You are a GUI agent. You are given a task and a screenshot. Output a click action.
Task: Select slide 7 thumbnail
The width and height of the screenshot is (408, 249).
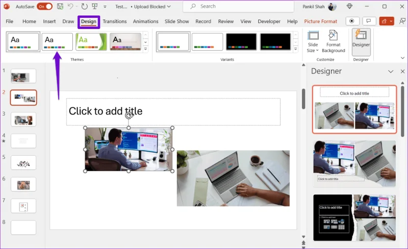(23, 206)
